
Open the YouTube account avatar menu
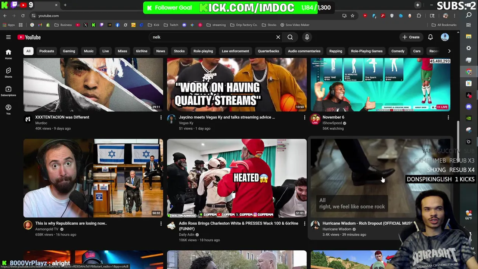[x=445, y=37]
